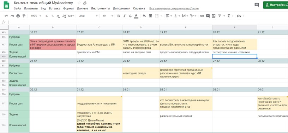
Task: Open the 123 number format dropdown
Action: pyautogui.click(x=71, y=16)
